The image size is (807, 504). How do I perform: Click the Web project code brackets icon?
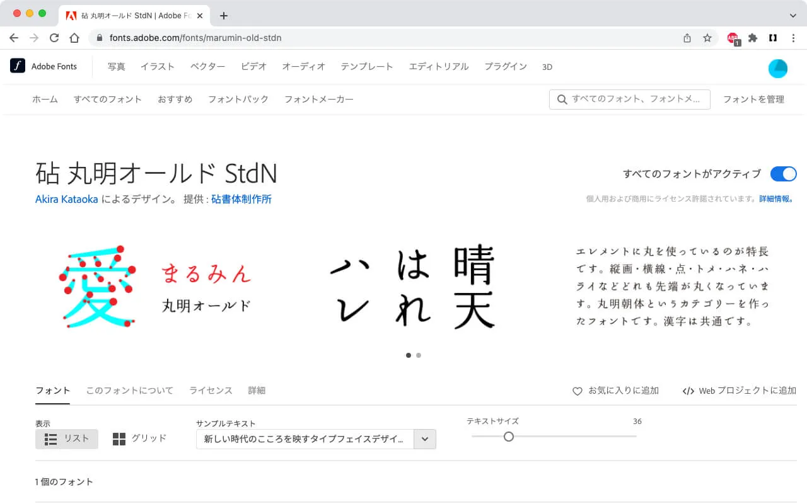[x=688, y=391]
